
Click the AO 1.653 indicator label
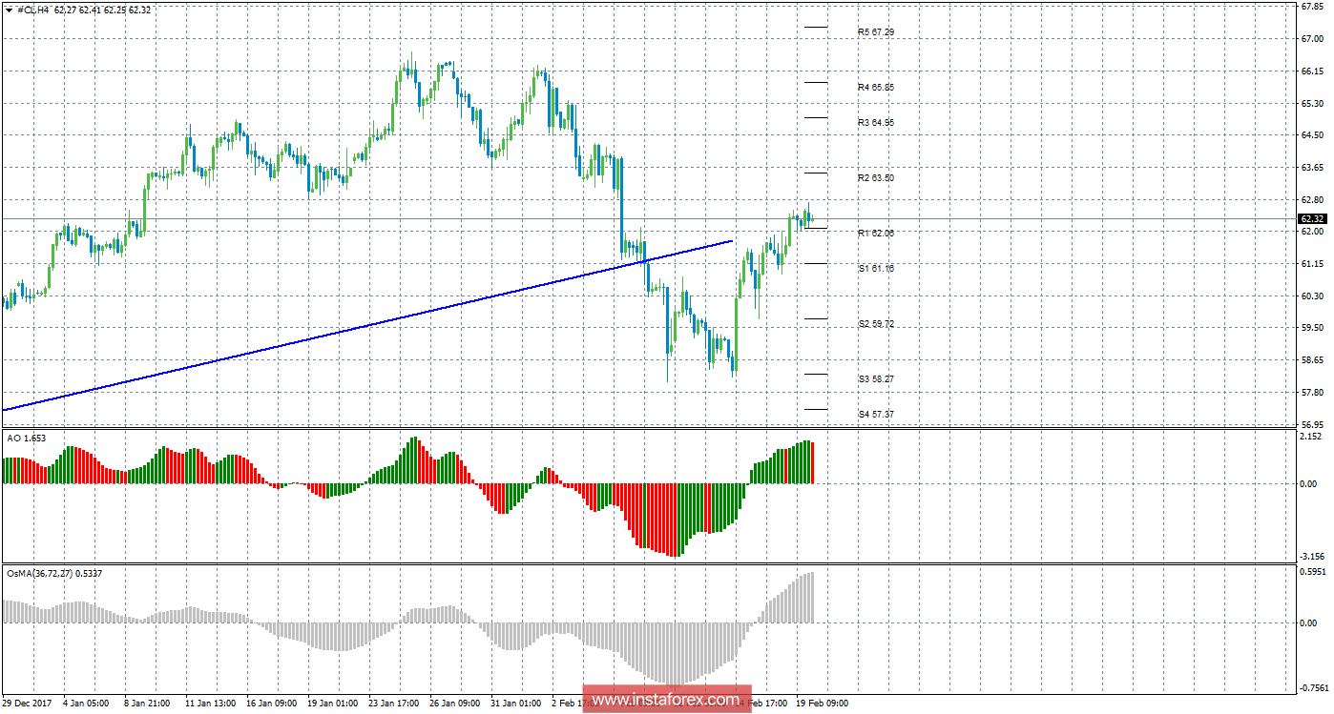[x=26, y=439]
